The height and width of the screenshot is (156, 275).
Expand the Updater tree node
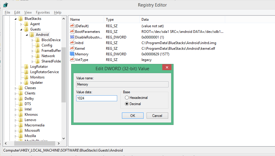point(21,83)
